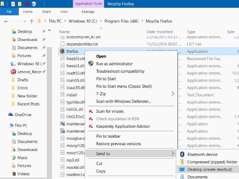The width and height of the screenshot is (239, 179).
Task: Open the File ribbon tab
Action: tap(9, 12)
